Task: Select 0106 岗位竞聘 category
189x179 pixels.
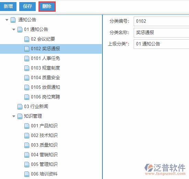Action: [x=45, y=97]
